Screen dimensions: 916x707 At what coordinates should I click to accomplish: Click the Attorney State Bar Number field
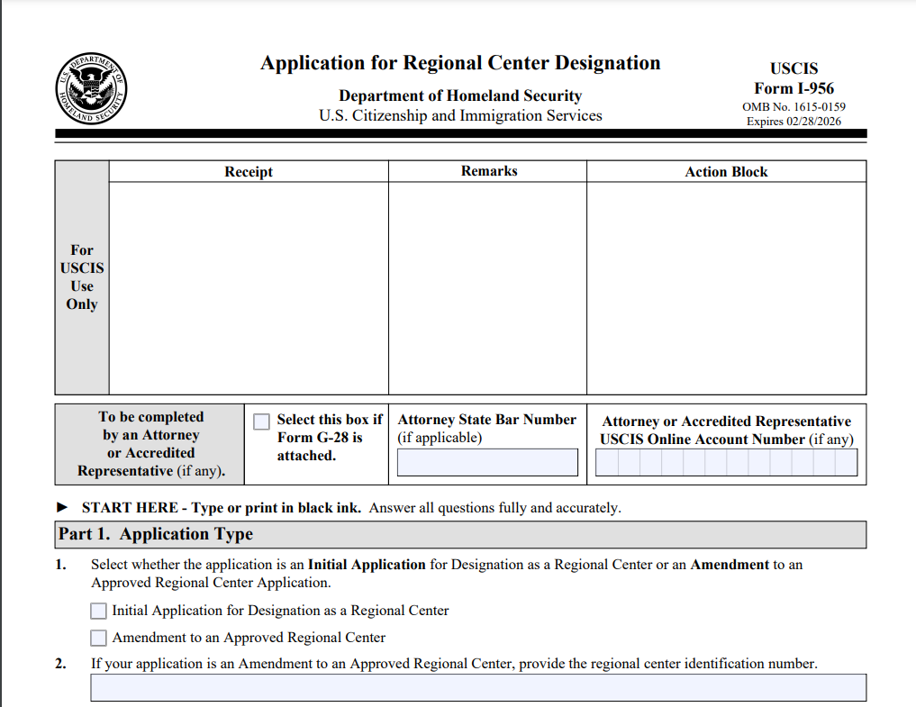pyautogui.click(x=487, y=462)
